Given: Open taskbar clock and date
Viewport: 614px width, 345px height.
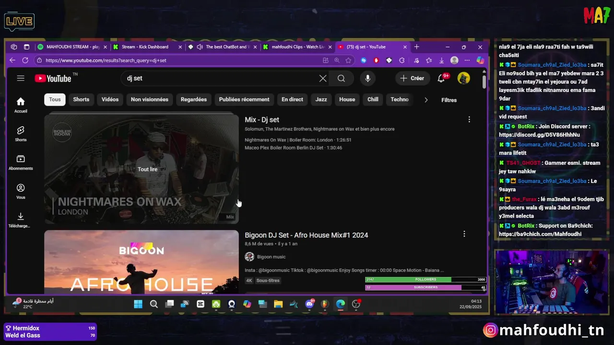Looking at the screenshot, I should point(470,304).
